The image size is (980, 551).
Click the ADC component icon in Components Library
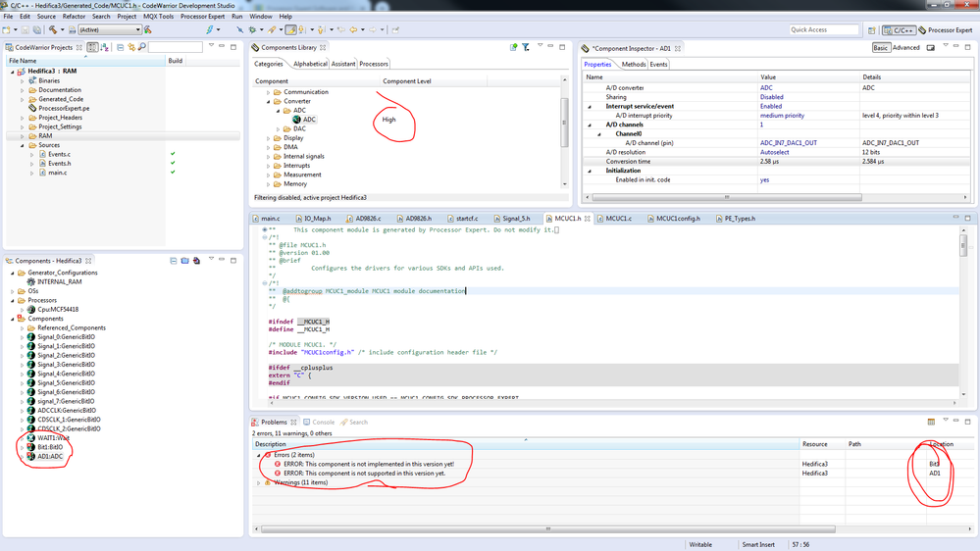(x=296, y=120)
